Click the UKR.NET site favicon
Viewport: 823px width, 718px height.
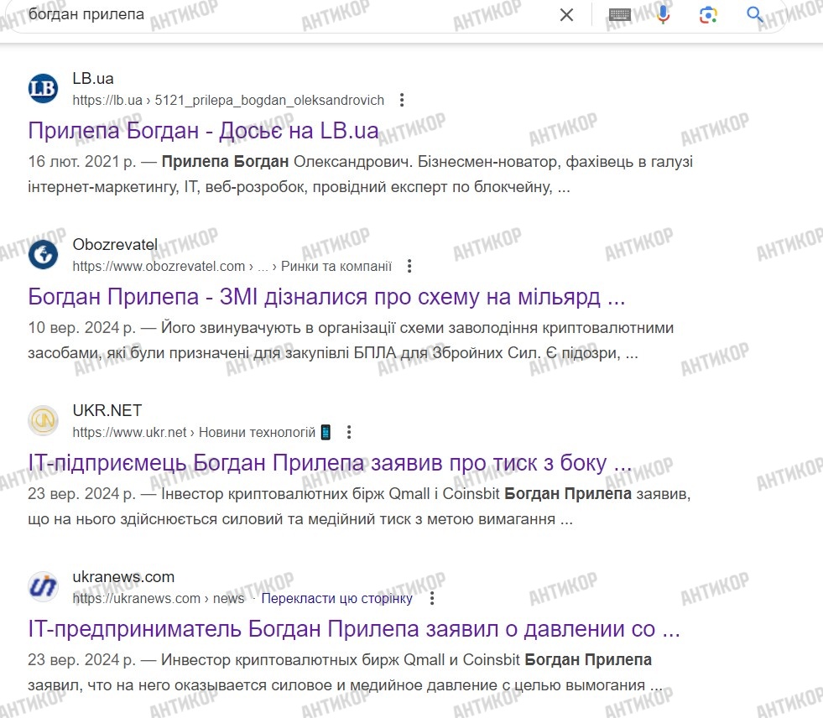pos(44,421)
